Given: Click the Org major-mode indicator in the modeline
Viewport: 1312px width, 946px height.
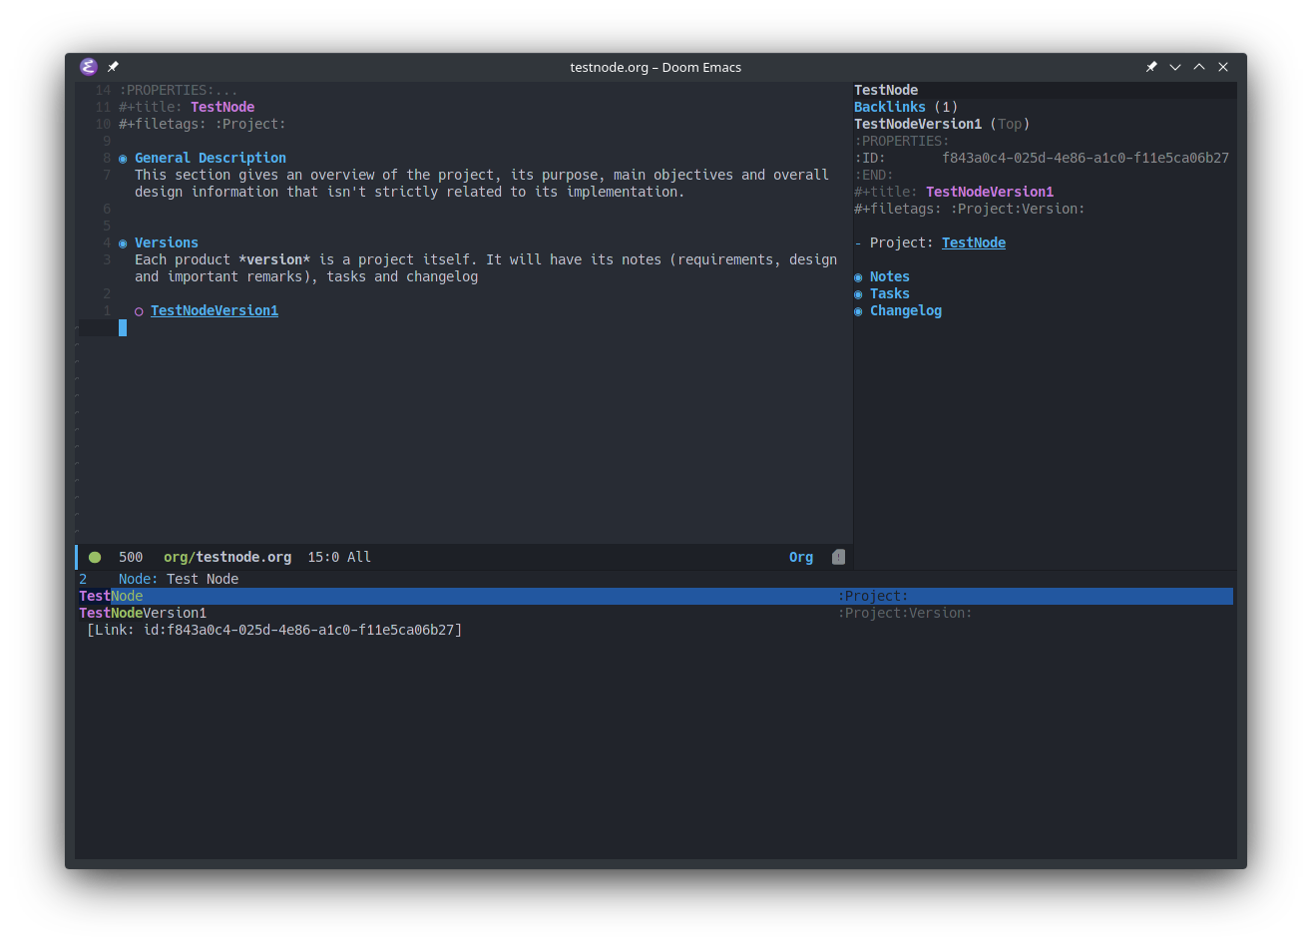Looking at the screenshot, I should 800,557.
